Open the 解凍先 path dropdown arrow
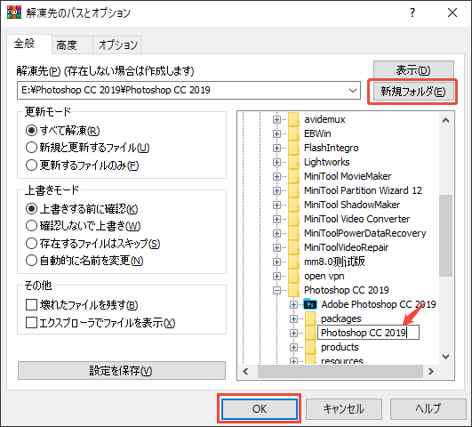472x427 pixels. click(x=353, y=90)
